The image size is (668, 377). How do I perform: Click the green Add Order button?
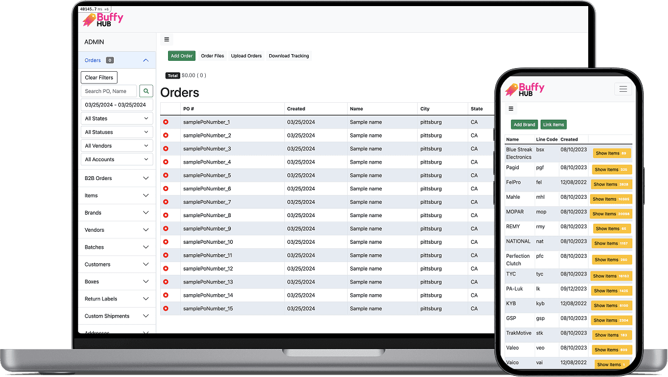pos(181,56)
